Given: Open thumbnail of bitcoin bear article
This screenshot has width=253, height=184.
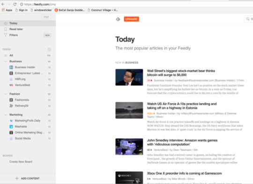Looking at the screenshot, I should pos(129,77).
